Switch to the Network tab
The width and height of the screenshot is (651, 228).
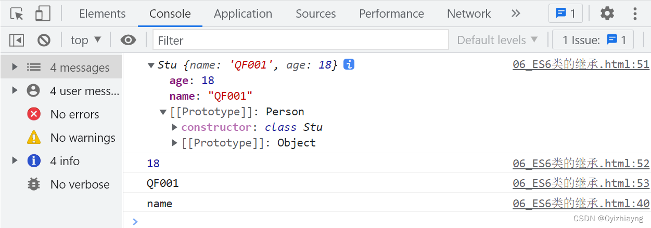point(469,14)
